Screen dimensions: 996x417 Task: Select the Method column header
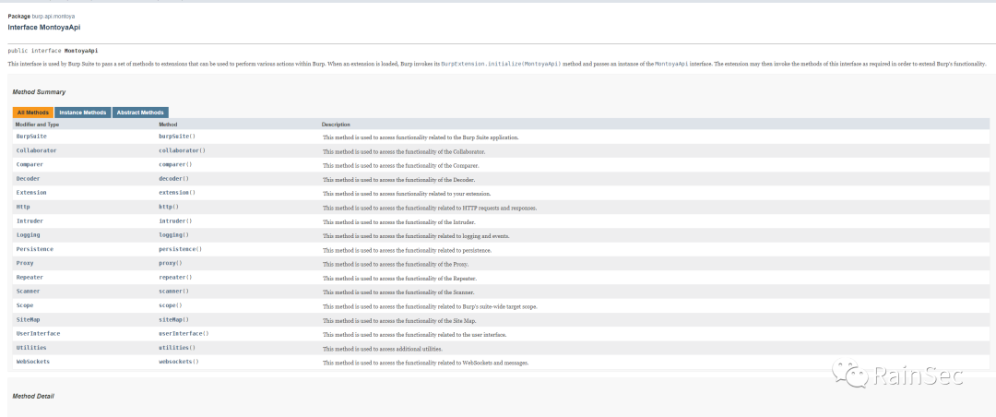(x=168, y=125)
